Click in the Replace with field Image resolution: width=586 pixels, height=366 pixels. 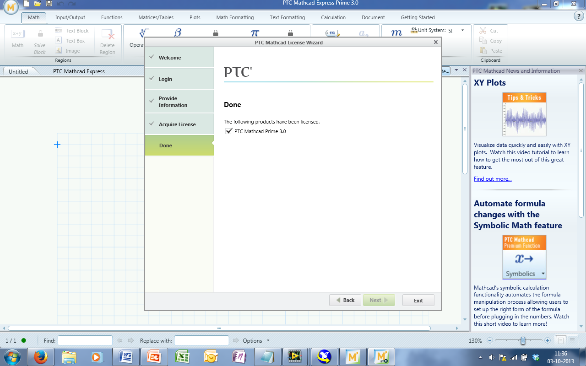201,340
